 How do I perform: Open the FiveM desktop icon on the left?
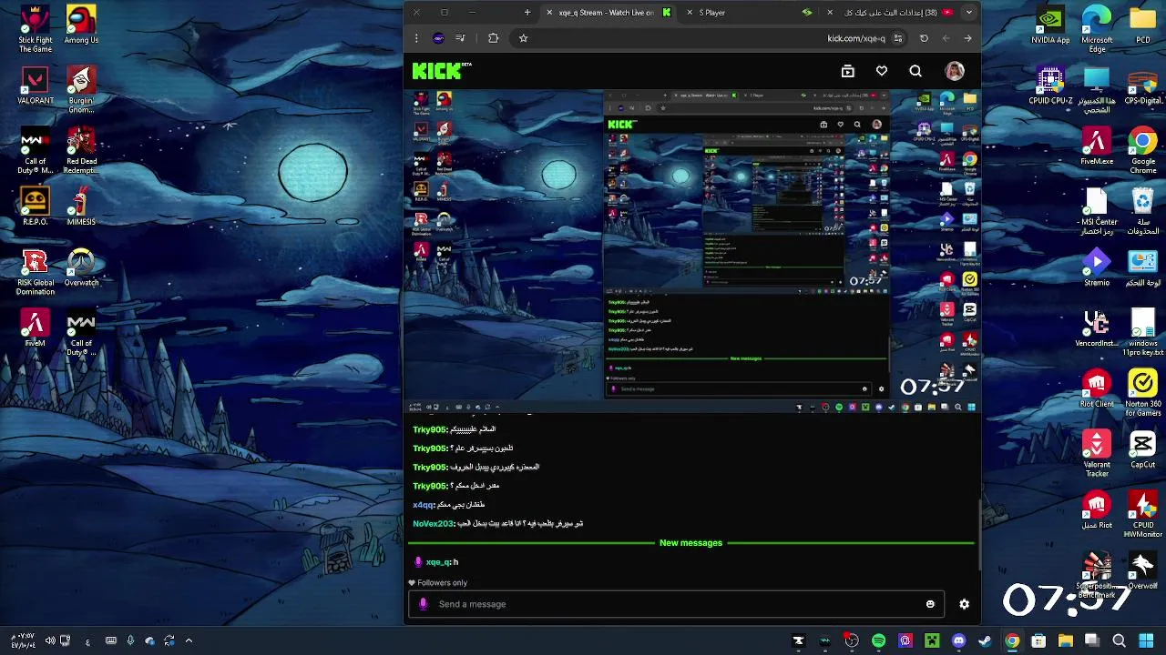click(x=36, y=327)
